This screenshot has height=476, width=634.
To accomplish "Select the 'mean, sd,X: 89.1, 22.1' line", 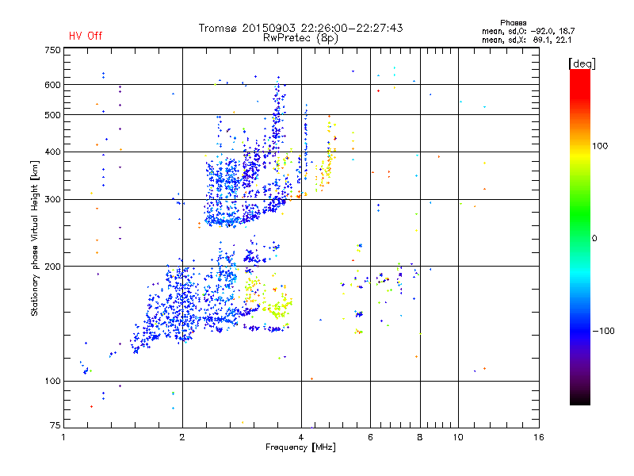I will coord(526,40).
